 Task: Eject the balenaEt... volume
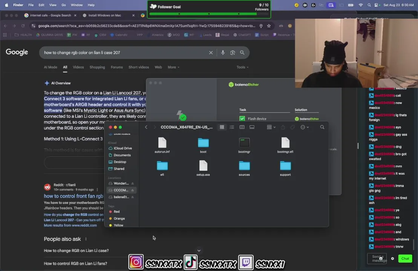(133, 197)
